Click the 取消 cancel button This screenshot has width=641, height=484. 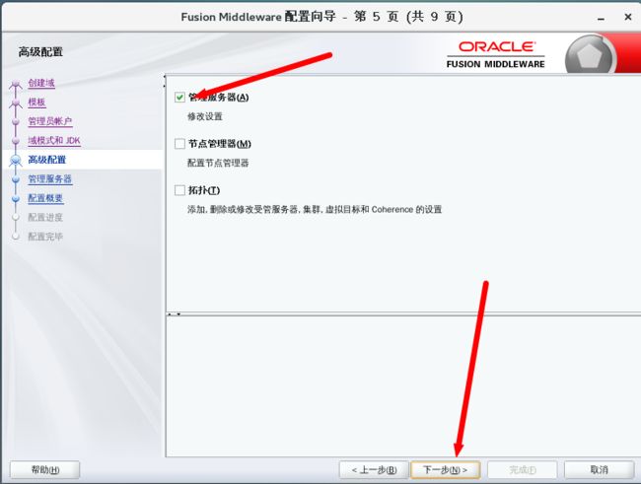600,470
